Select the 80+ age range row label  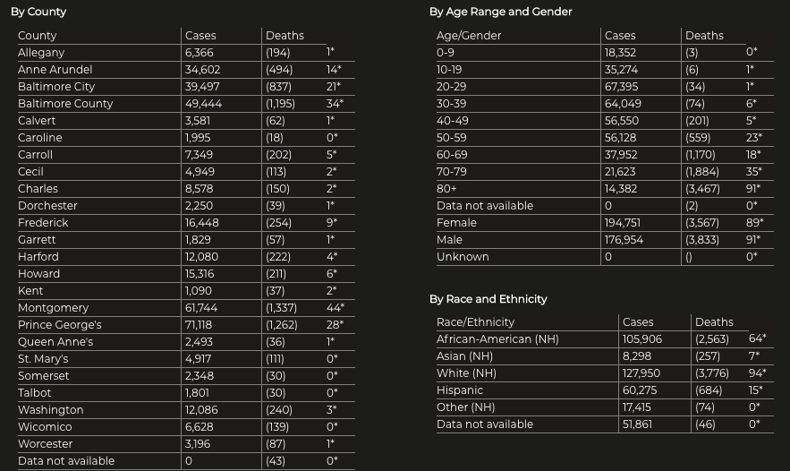(446, 189)
